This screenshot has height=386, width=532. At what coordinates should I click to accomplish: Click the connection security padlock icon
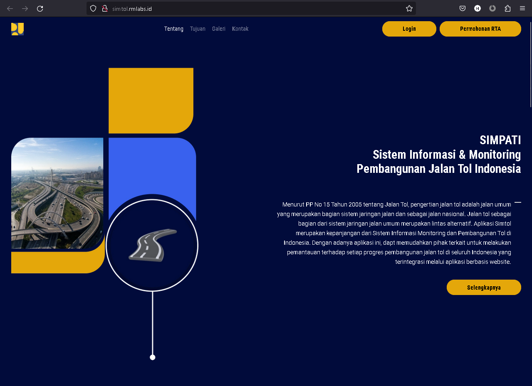click(x=104, y=8)
